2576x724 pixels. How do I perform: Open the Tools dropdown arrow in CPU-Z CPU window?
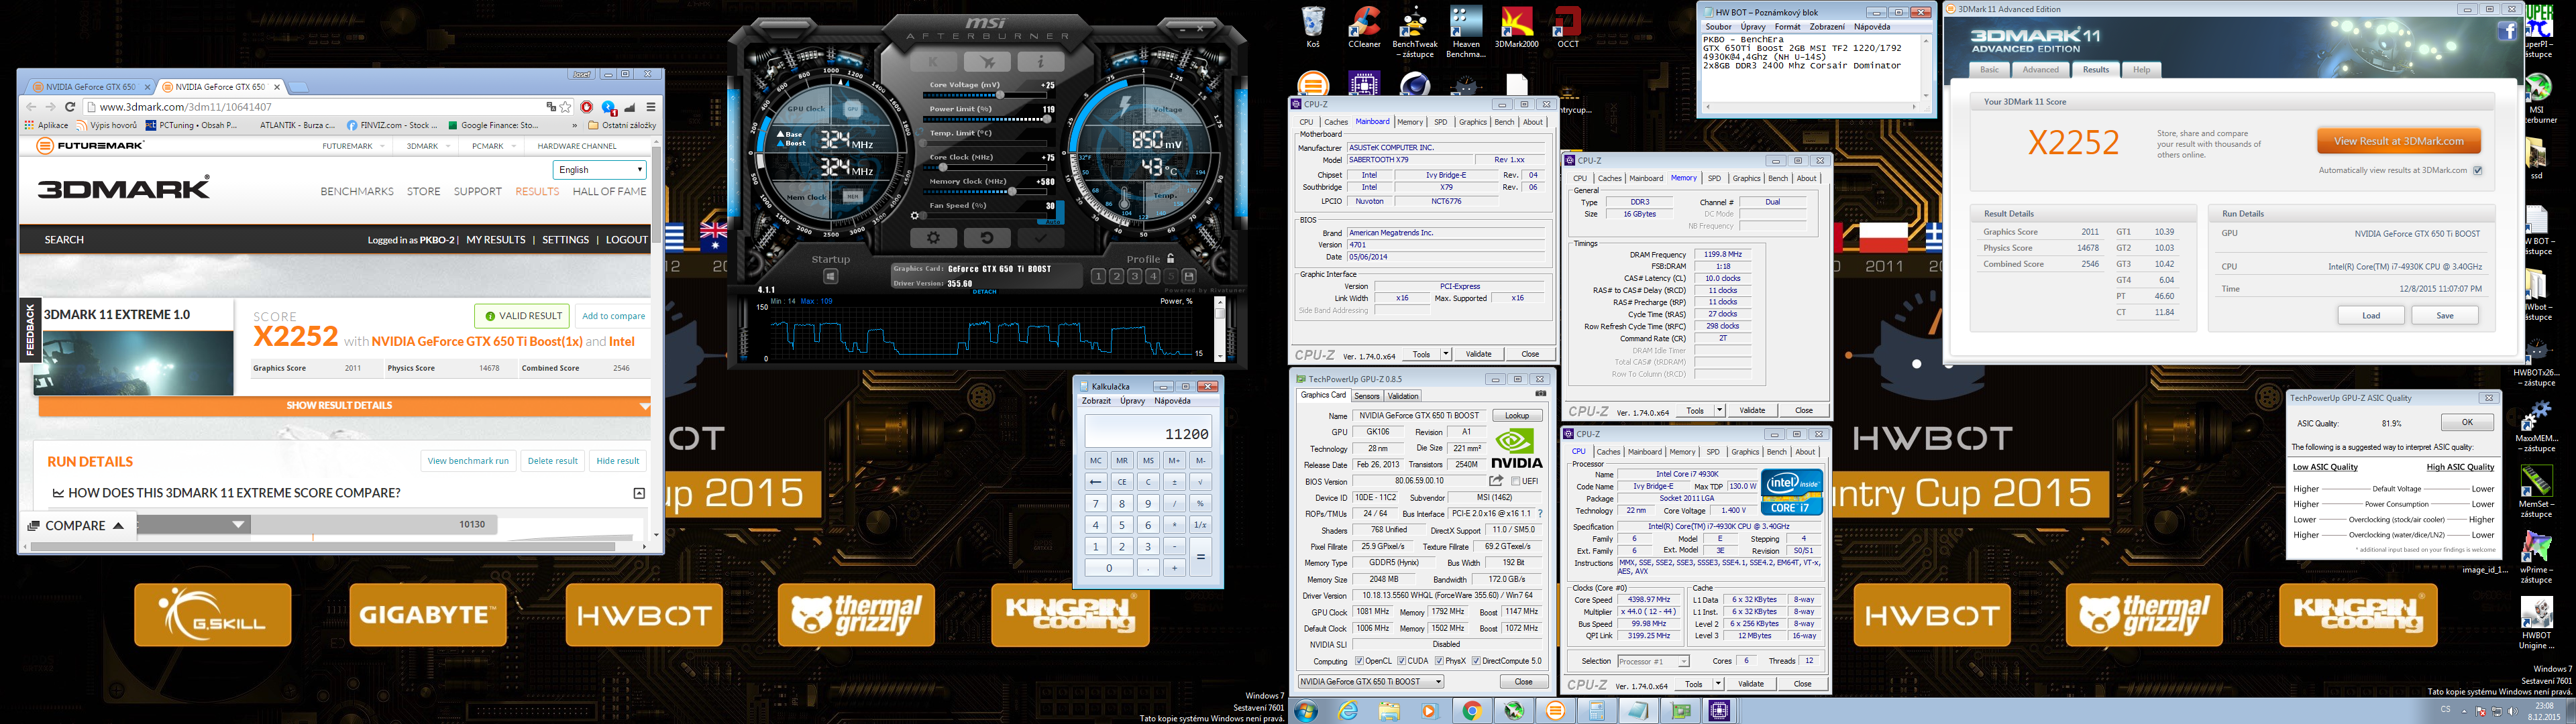1718,684
